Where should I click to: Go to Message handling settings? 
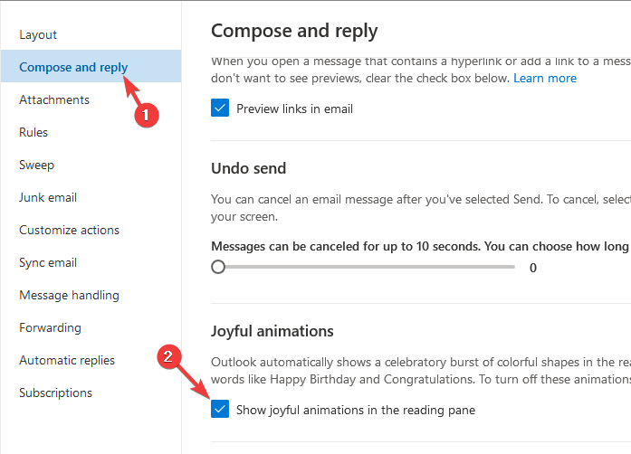69,295
